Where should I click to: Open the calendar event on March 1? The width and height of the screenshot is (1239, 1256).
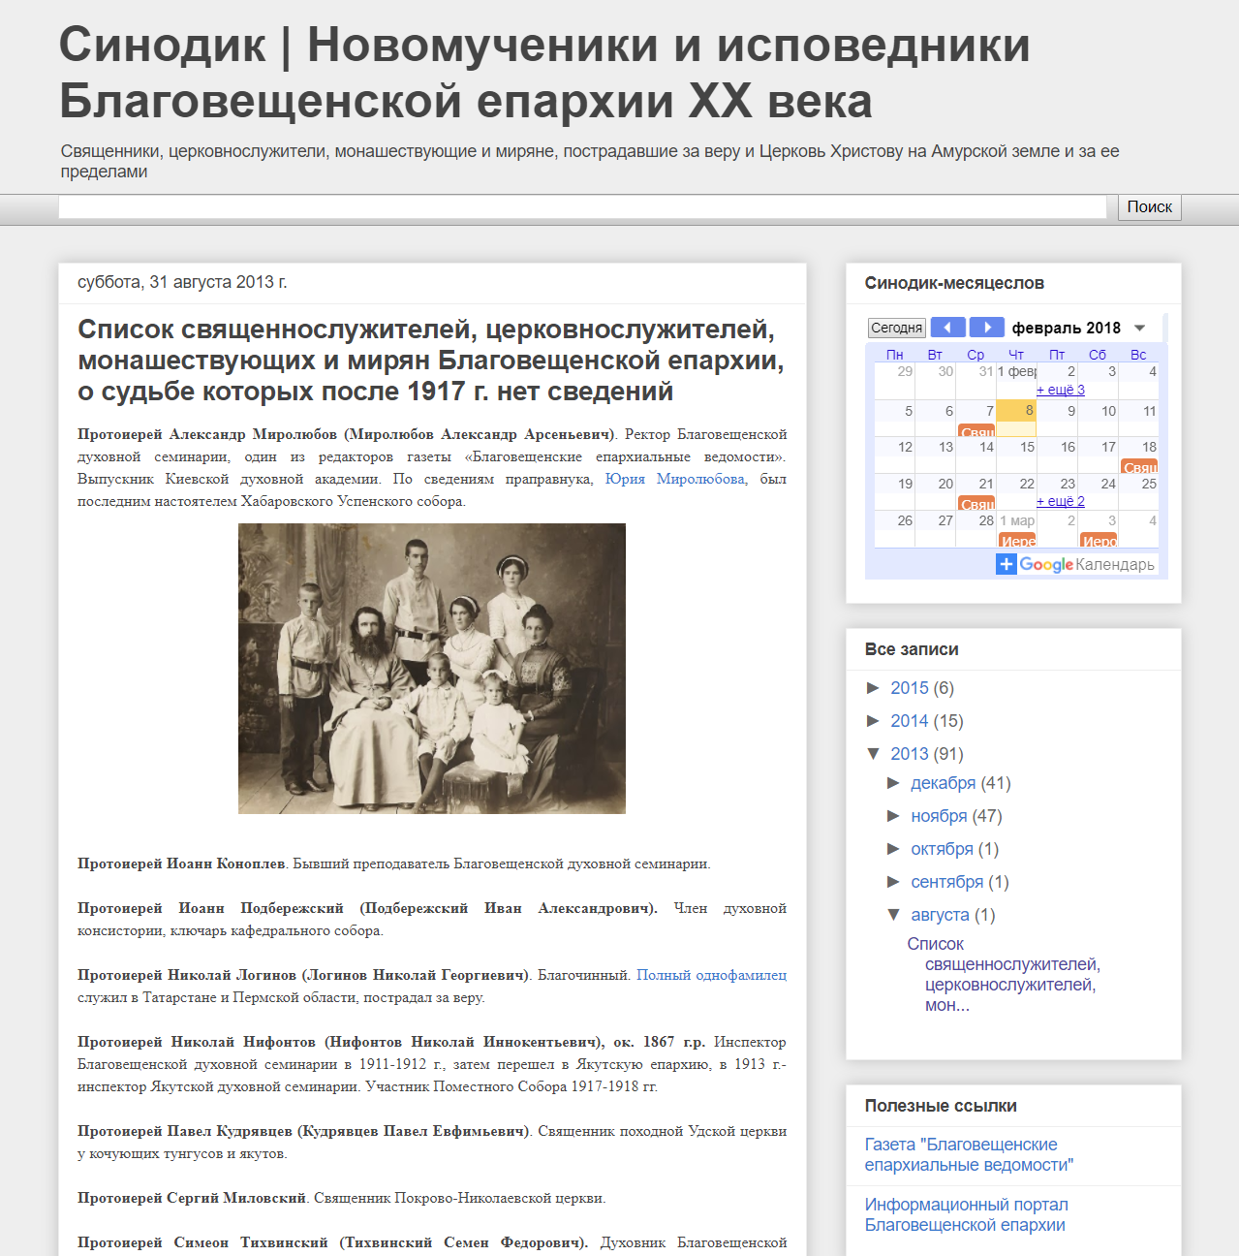click(x=1017, y=541)
